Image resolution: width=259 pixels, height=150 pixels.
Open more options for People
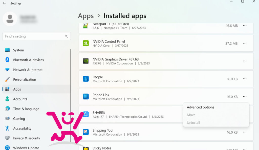point(245,79)
